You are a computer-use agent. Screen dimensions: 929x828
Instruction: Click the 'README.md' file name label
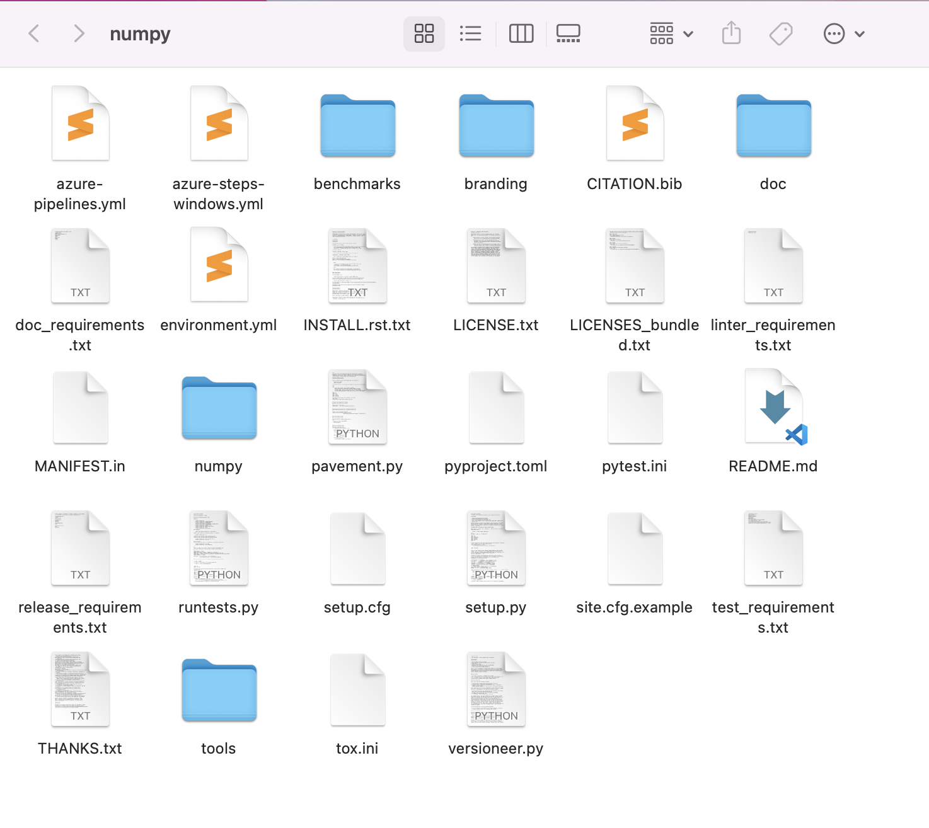pyautogui.click(x=773, y=466)
